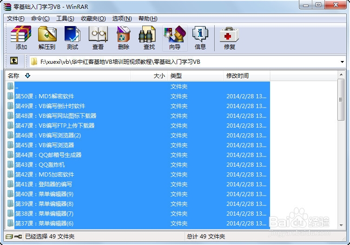Click modified date of 第48课：VB编写网站图标下载器 row
Viewport: 350px width, 245px height.
pyautogui.click(x=246, y=116)
